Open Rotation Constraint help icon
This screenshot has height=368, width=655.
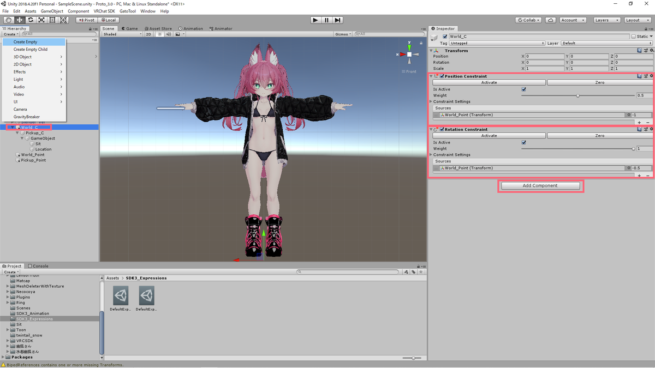pyautogui.click(x=640, y=129)
